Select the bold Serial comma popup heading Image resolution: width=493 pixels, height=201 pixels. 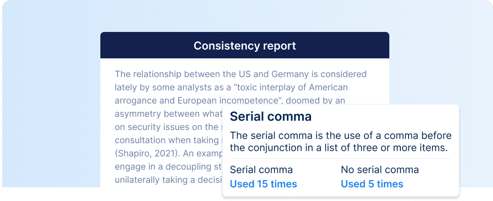click(x=271, y=117)
